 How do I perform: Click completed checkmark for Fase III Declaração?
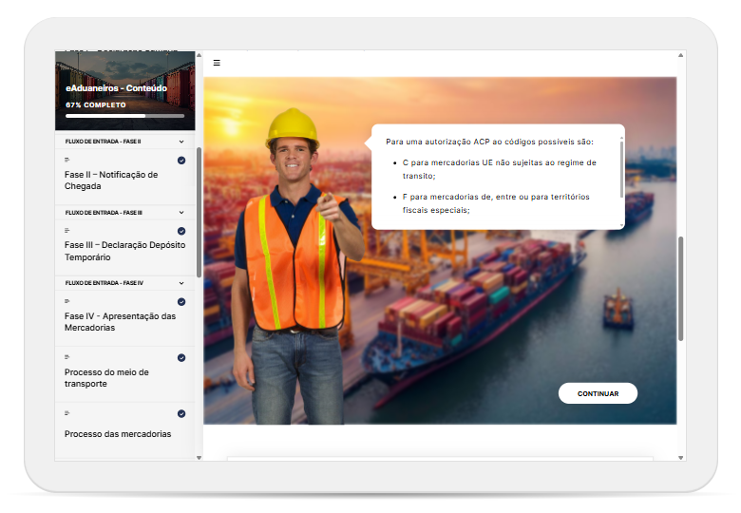coord(181,231)
